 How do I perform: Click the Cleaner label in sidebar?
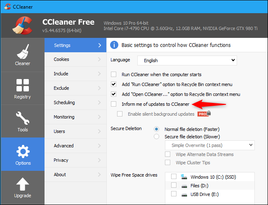click(23, 63)
